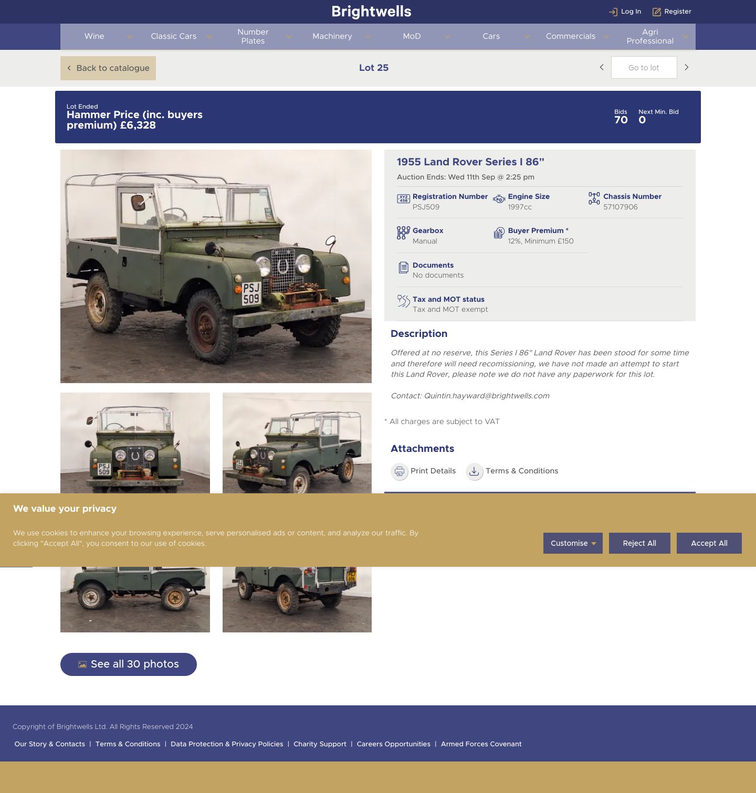Screen dimensions: 756x793
Task: Click the Registration Number plate icon
Action: (x=403, y=199)
